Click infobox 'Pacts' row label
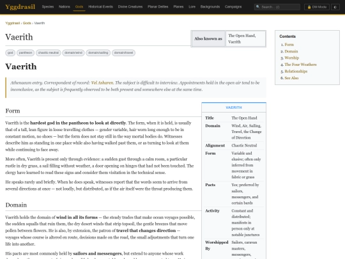345x259 pixels. pyautogui.click(x=210, y=185)
